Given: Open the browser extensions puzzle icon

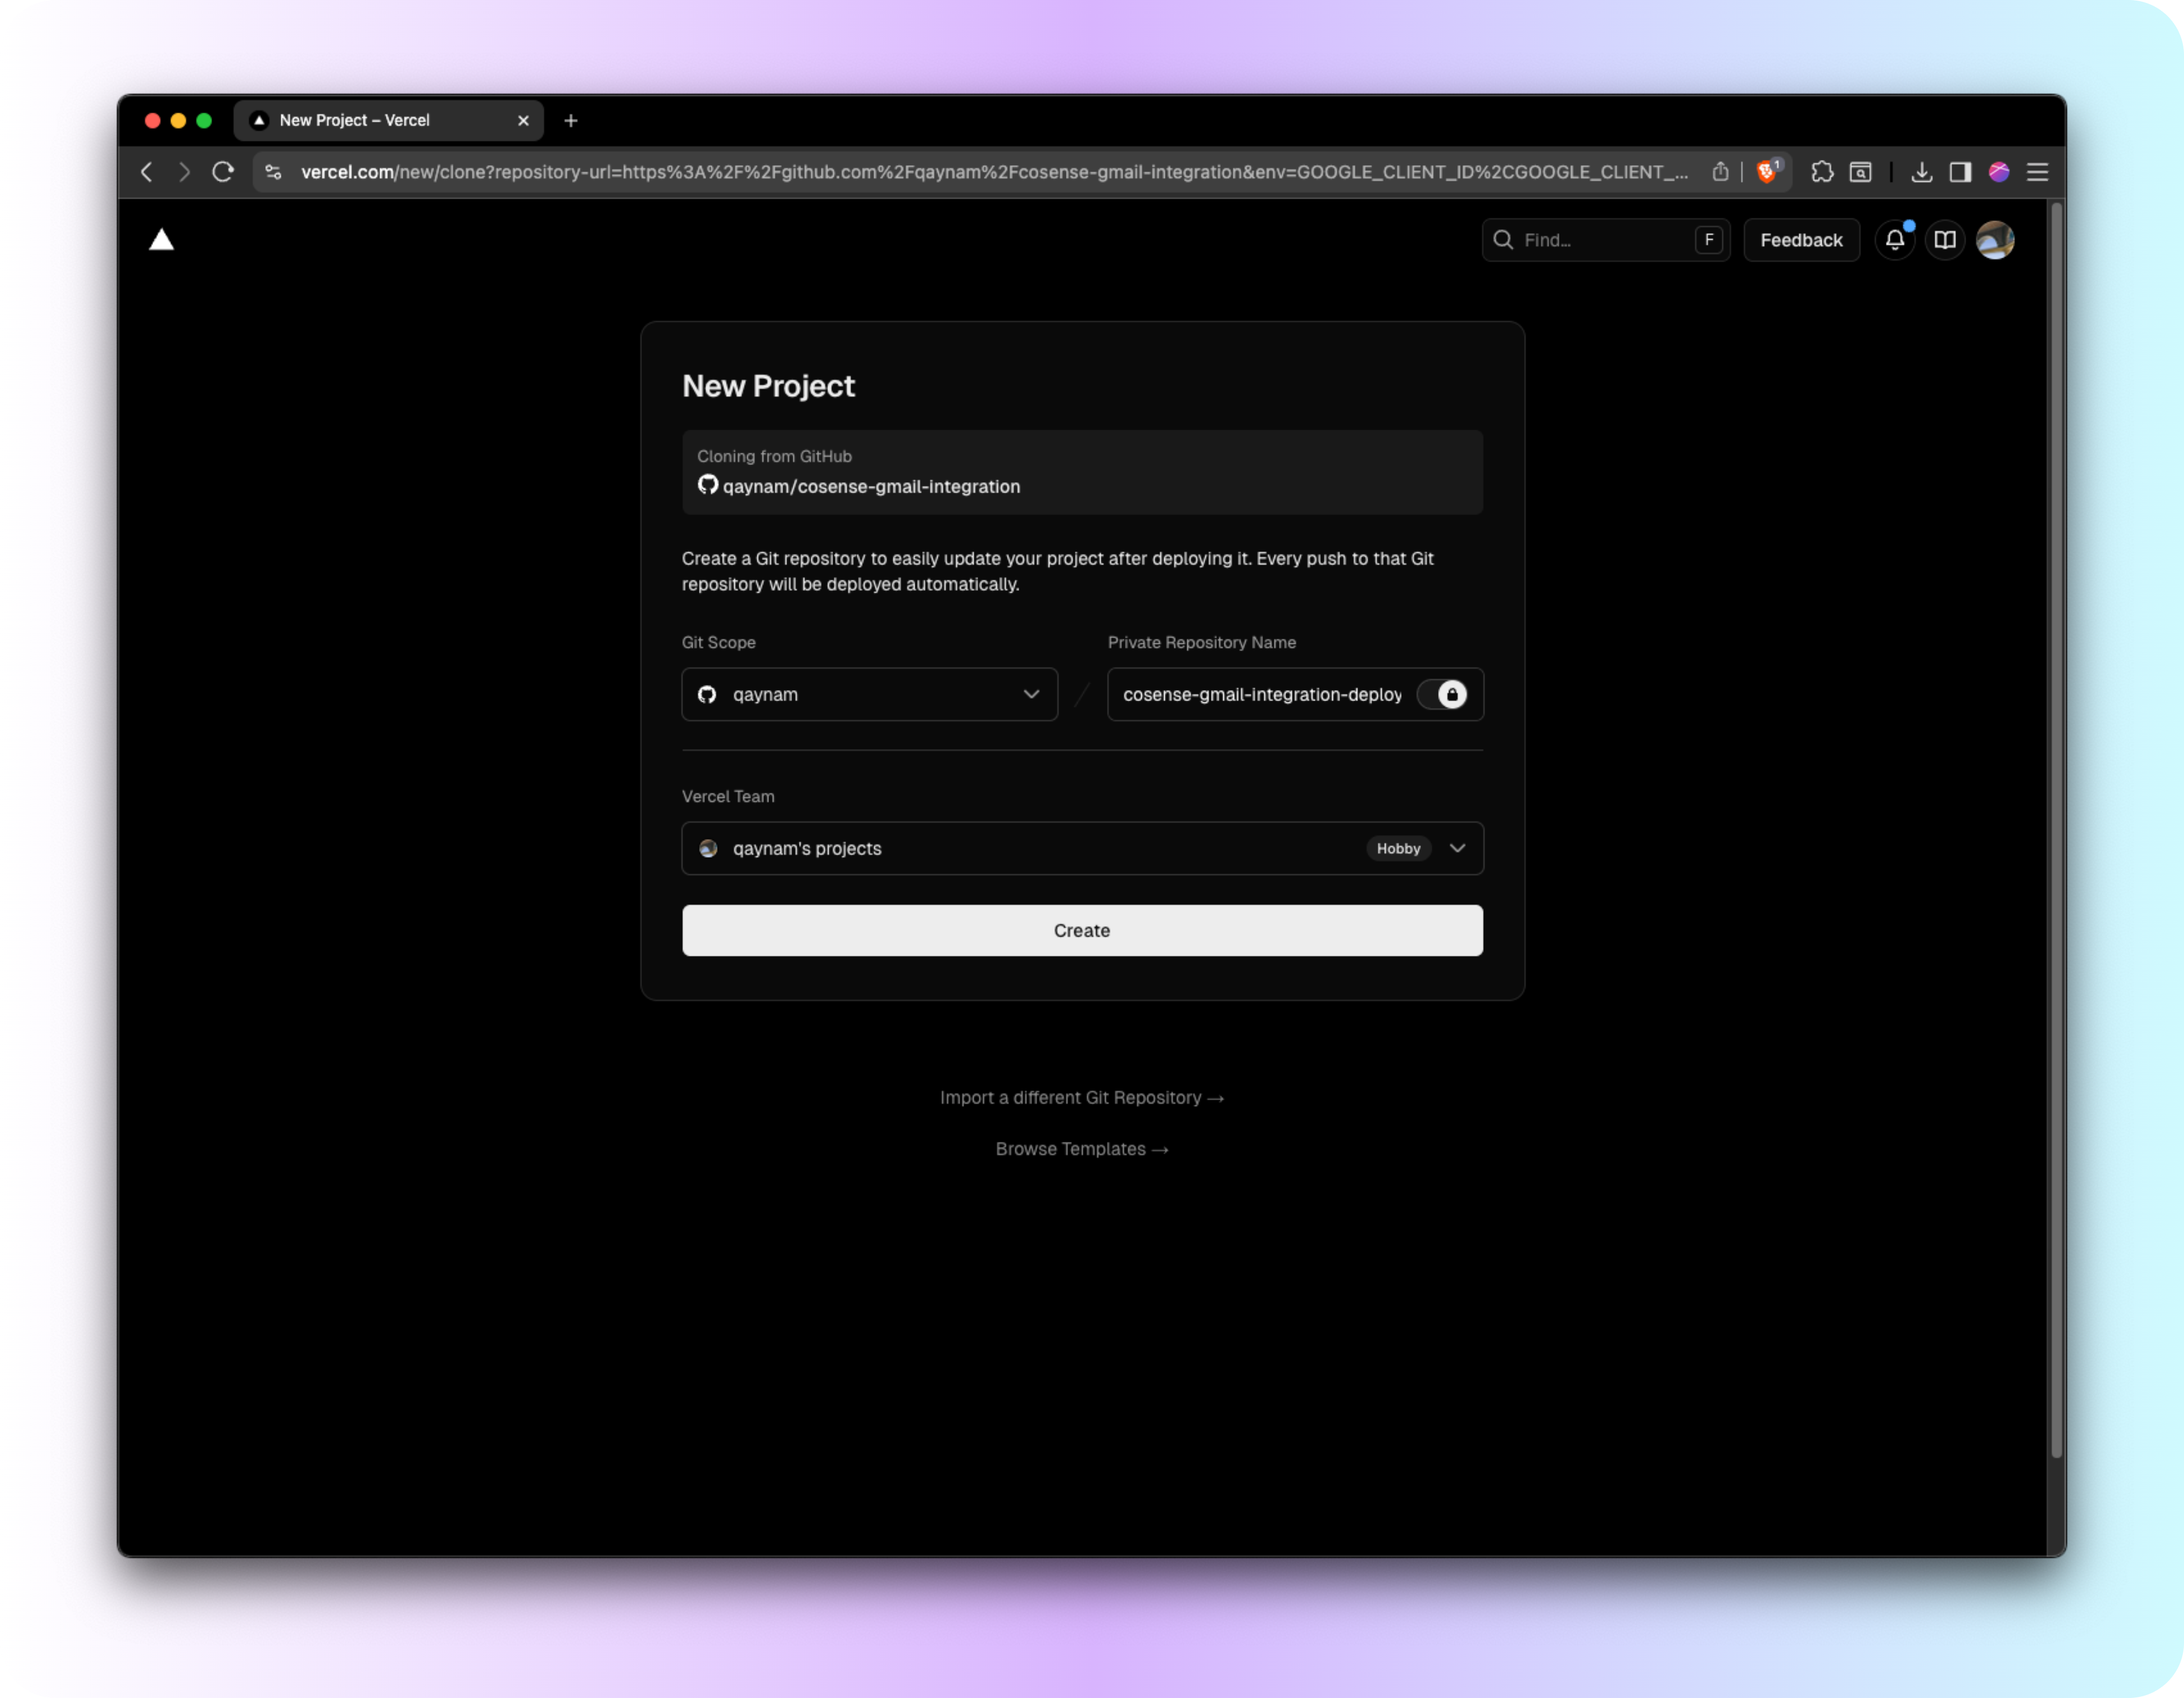Looking at the screenshot, I should click(1822, 172).
